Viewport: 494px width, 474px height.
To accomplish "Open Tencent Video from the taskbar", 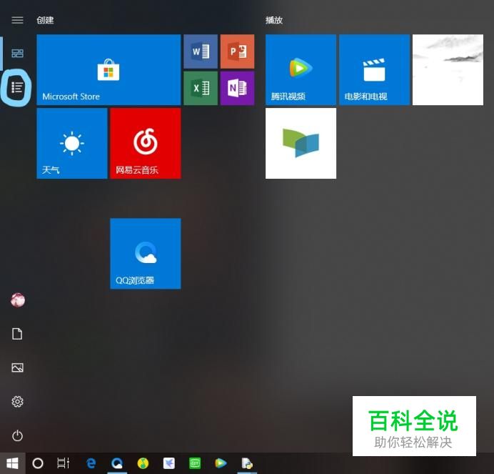I will pyautogui.click(x=221, y=463).
